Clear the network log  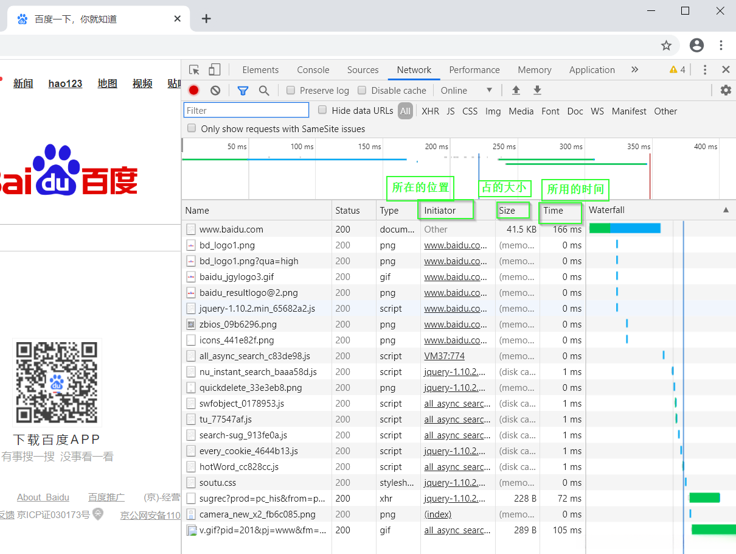tap(215, 91)
